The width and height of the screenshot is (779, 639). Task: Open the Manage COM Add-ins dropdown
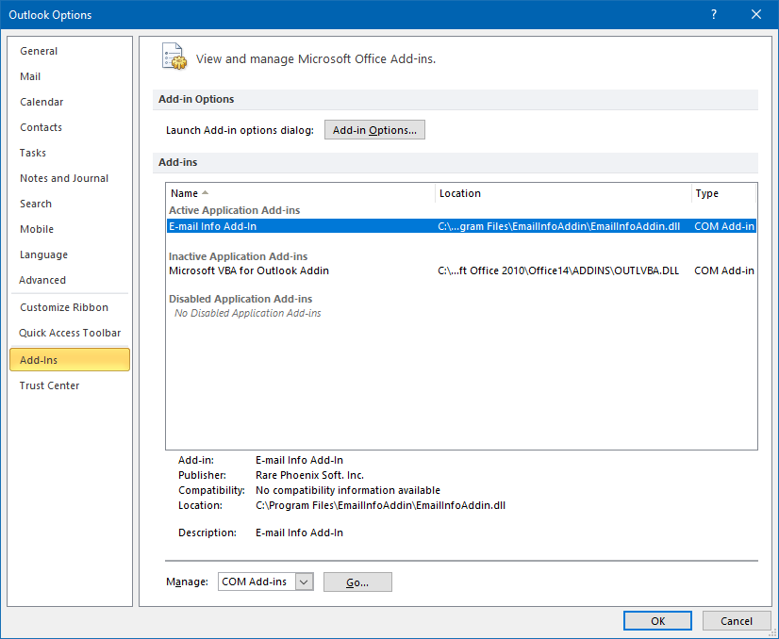click(x=303, y=582)
